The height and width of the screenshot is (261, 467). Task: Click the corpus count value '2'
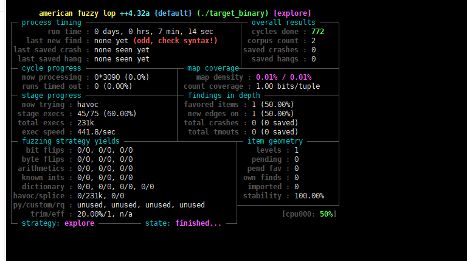(x=313, y=41)
